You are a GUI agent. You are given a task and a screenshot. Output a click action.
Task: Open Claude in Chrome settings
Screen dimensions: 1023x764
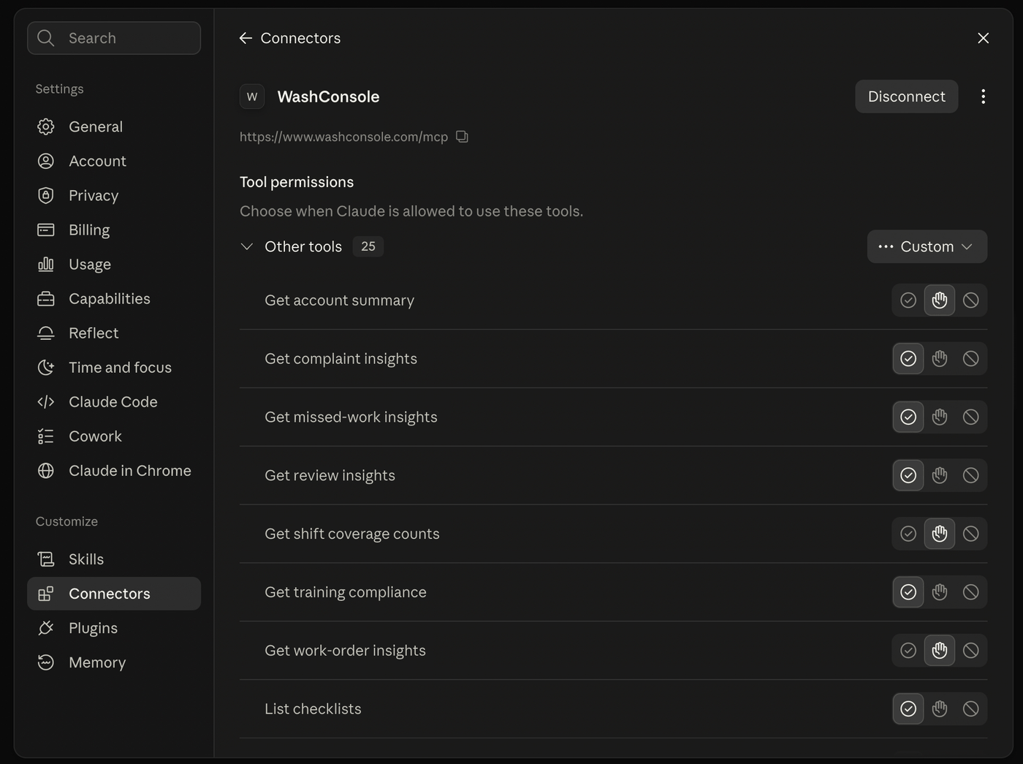pyautogui.click(x=114, y=470)
